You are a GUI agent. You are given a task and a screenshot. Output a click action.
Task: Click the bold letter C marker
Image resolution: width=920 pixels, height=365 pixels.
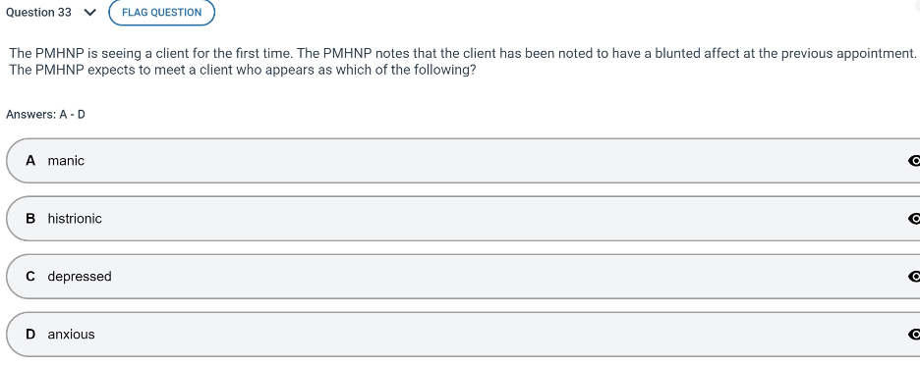pos(30,276)
